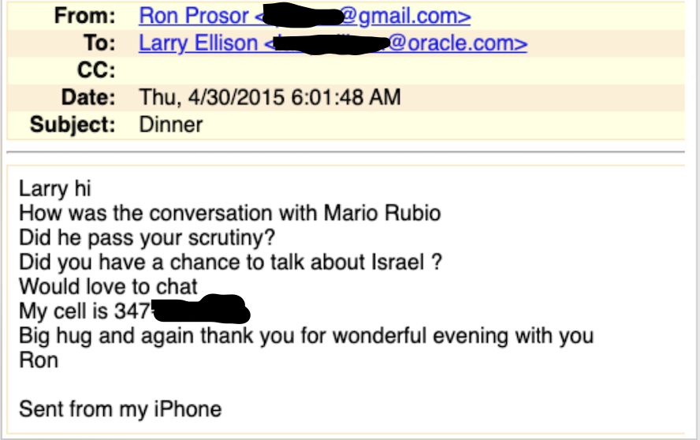700x440 pixels.
Task: Click the Would love to chat line
Action: point(108,285)
